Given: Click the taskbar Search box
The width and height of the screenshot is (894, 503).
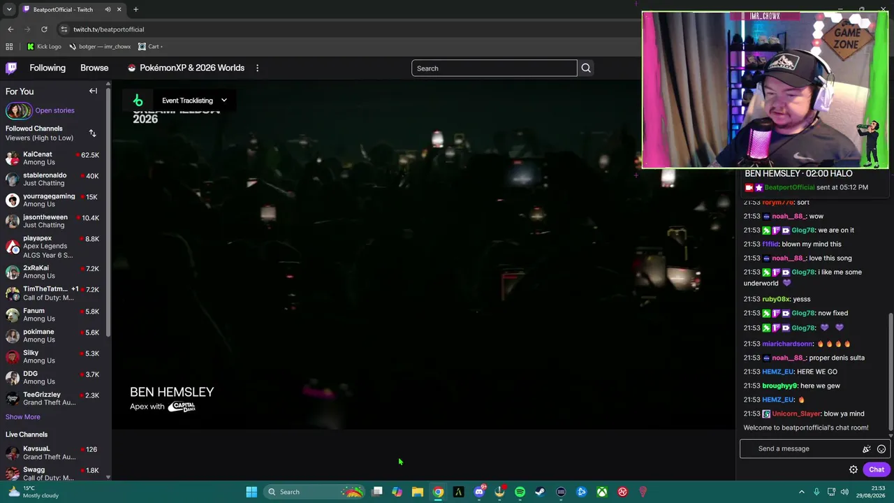Looking at the screenshot, I should pos(313,492).
